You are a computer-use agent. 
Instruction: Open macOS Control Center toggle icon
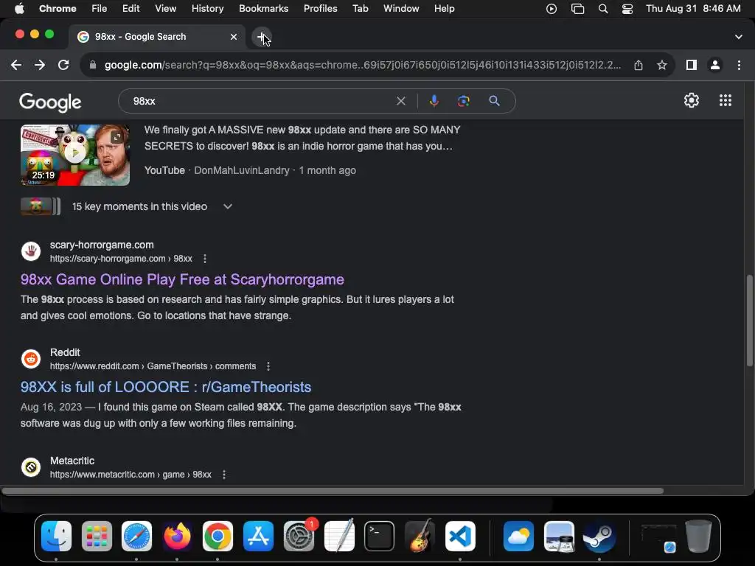click(627, 9)
